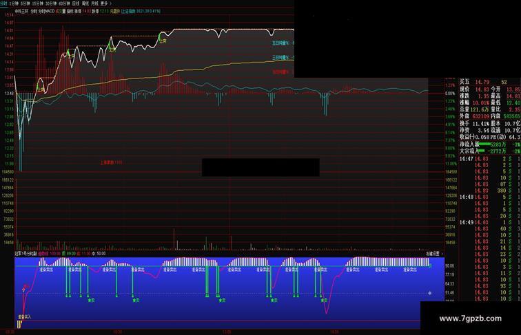Image resolution: width=521 pixels, height=335 pixels.
Task: Select the 14:49 trade tick row
Action: point(490,223)
